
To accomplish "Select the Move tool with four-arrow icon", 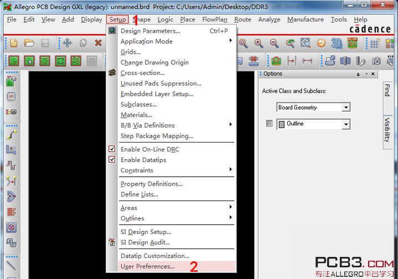I will (x=68, y=43).
